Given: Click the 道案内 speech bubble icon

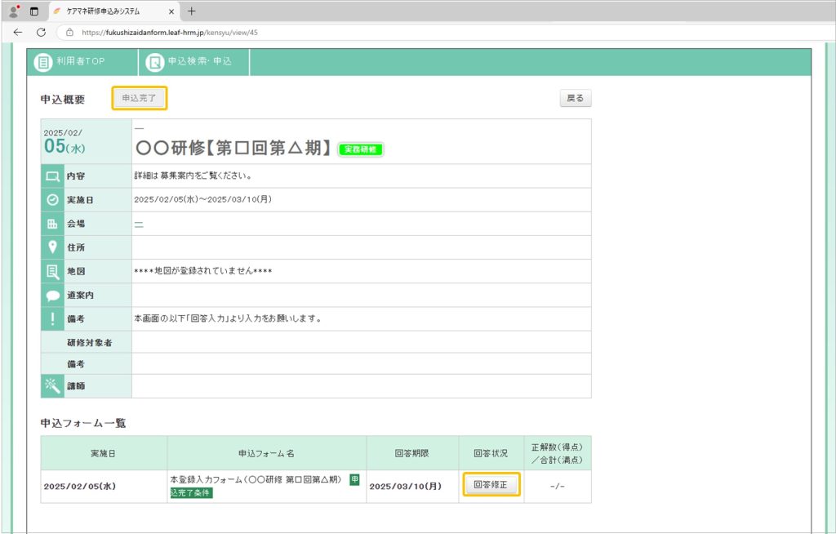Looking at the screenshot, I should pos(53,296).
